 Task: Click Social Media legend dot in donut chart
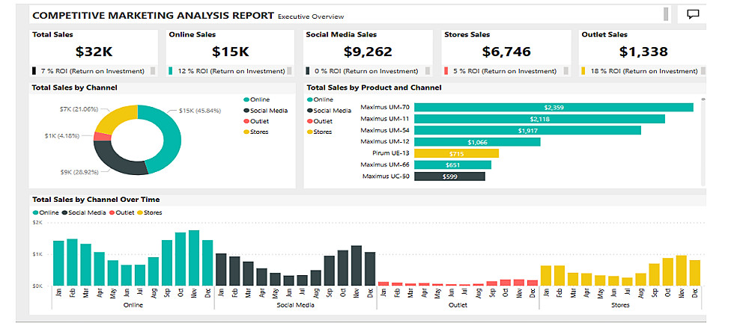[x=246, y=111]
